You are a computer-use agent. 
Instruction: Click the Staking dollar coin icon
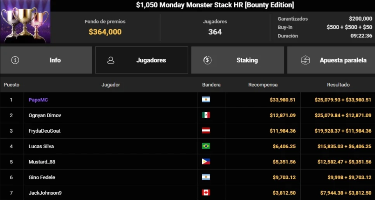(208, 60)
